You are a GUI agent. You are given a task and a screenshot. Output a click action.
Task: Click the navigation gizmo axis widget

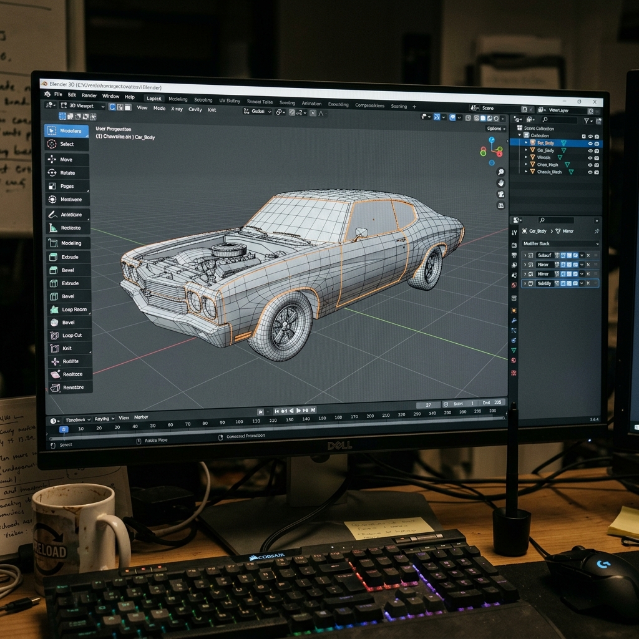[492, 152]
